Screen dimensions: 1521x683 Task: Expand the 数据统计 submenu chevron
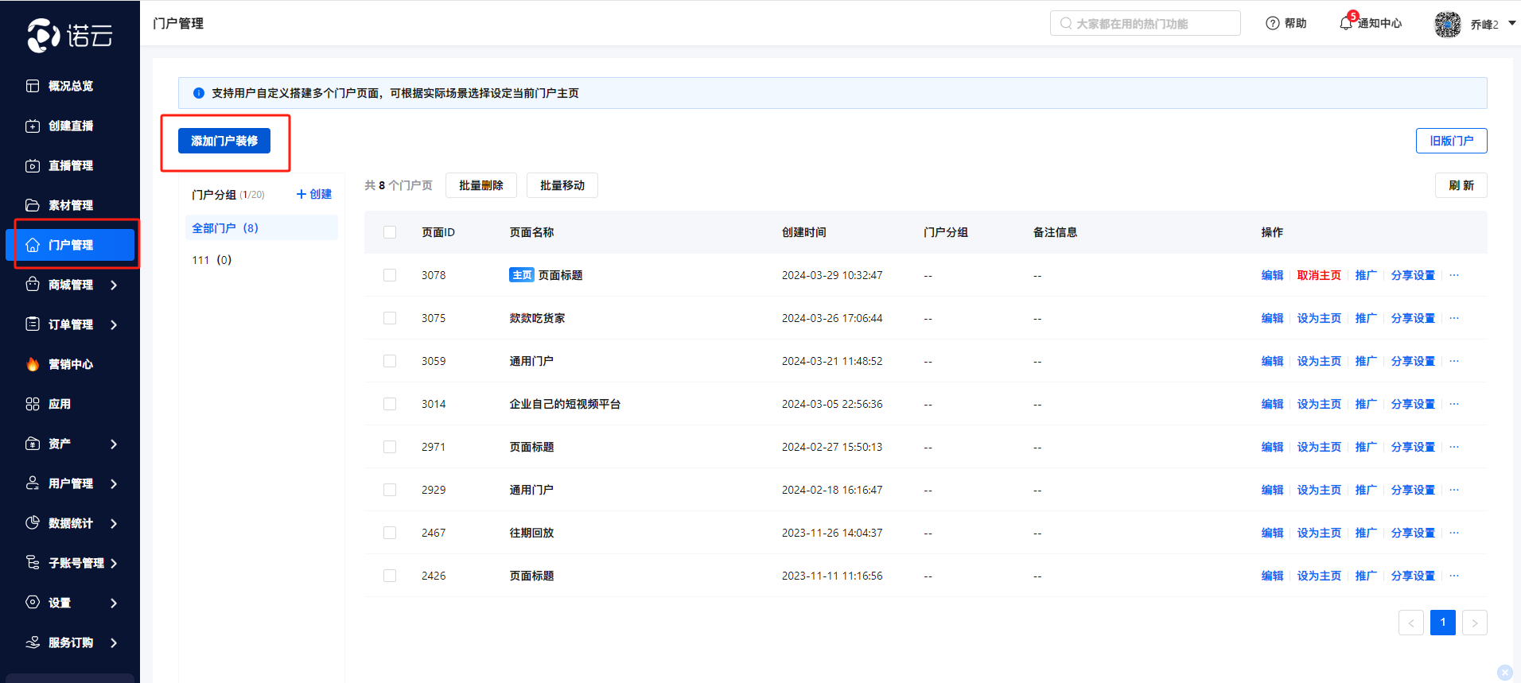tap(114, 523)
